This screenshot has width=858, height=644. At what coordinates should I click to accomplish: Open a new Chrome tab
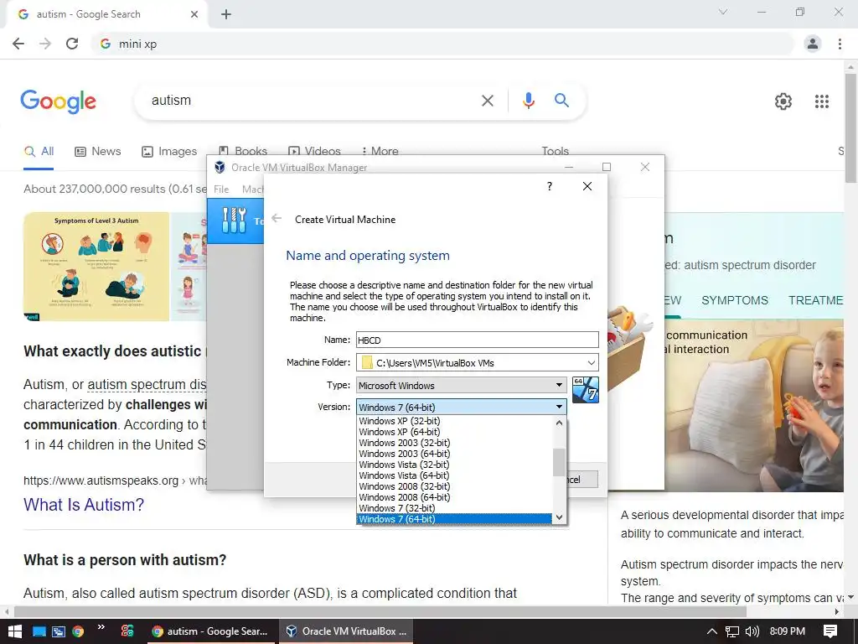[226, 14]
